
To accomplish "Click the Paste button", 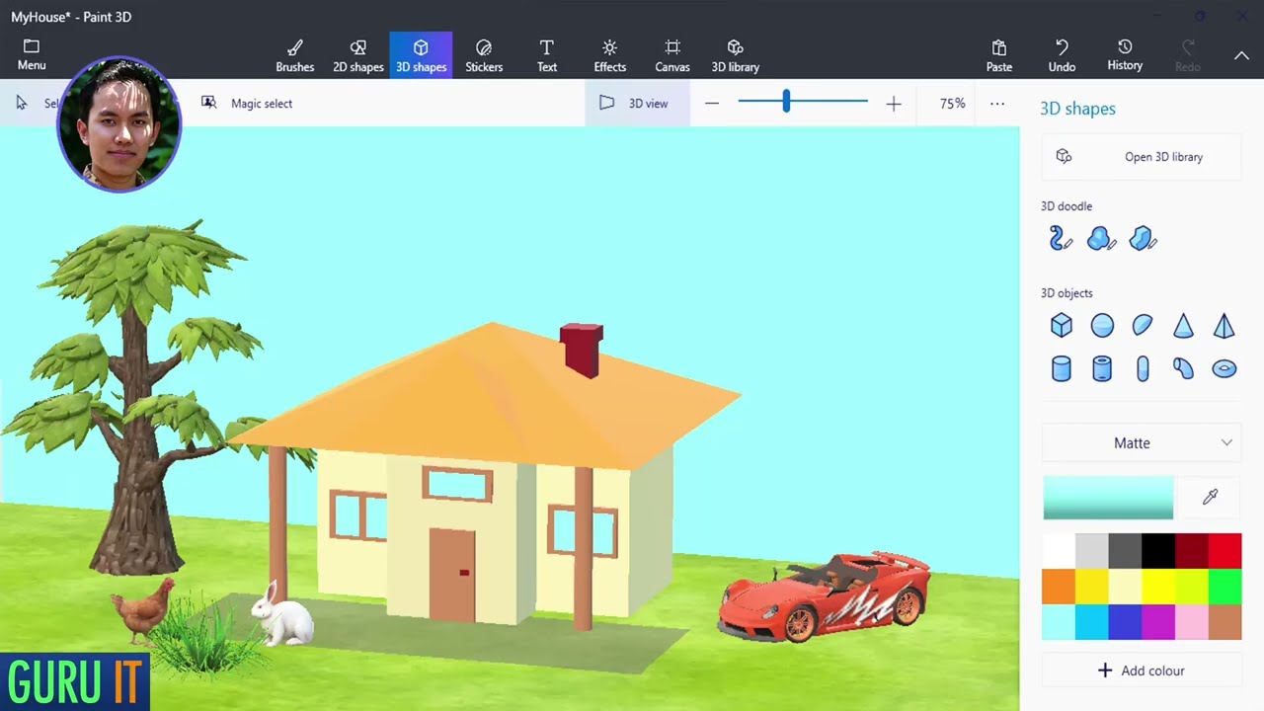I will (x=999, y=55).
